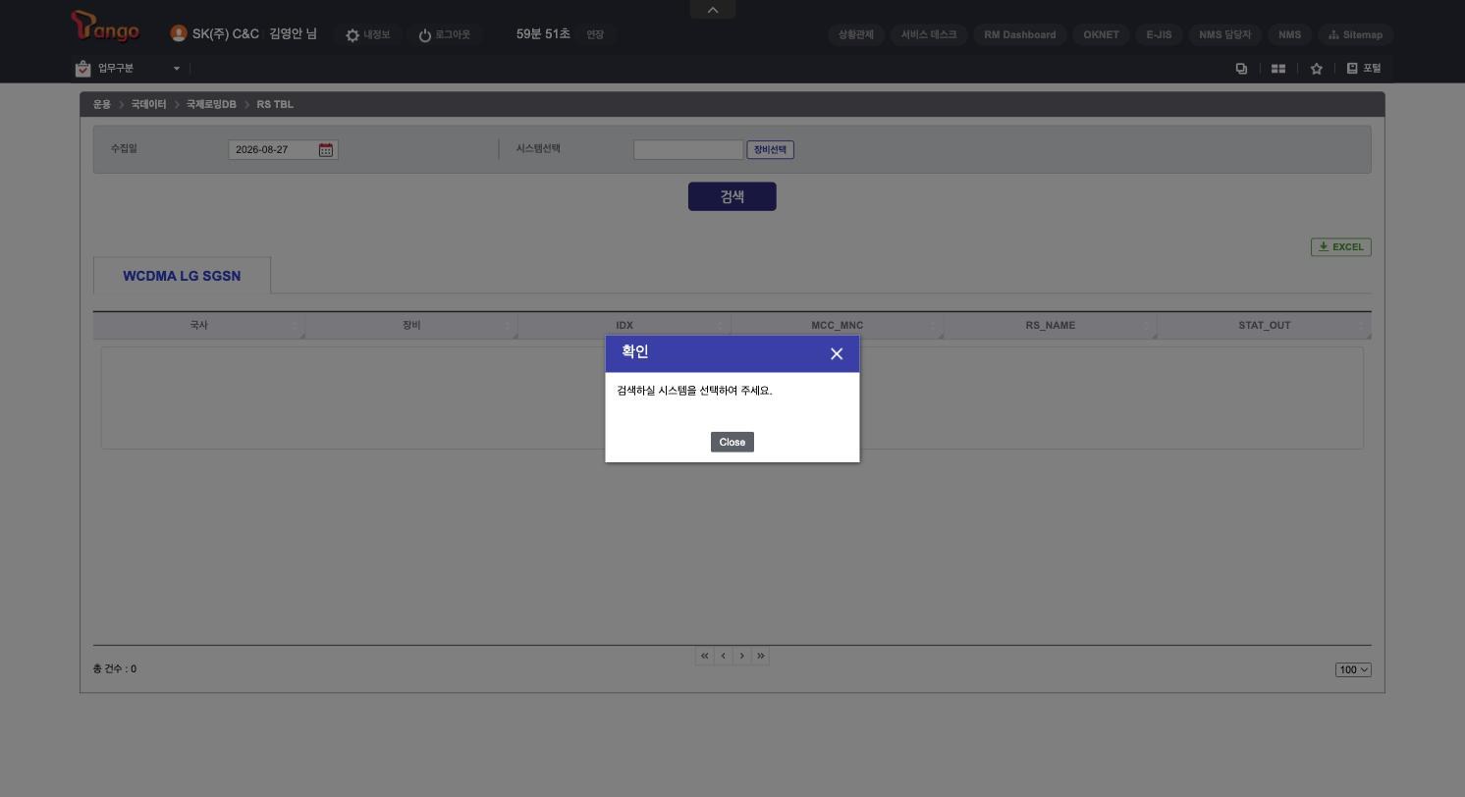The height and width of the screenshot is (797, 1465).
Task: Click the 검색 search button
Action: (x=732, y=196)
